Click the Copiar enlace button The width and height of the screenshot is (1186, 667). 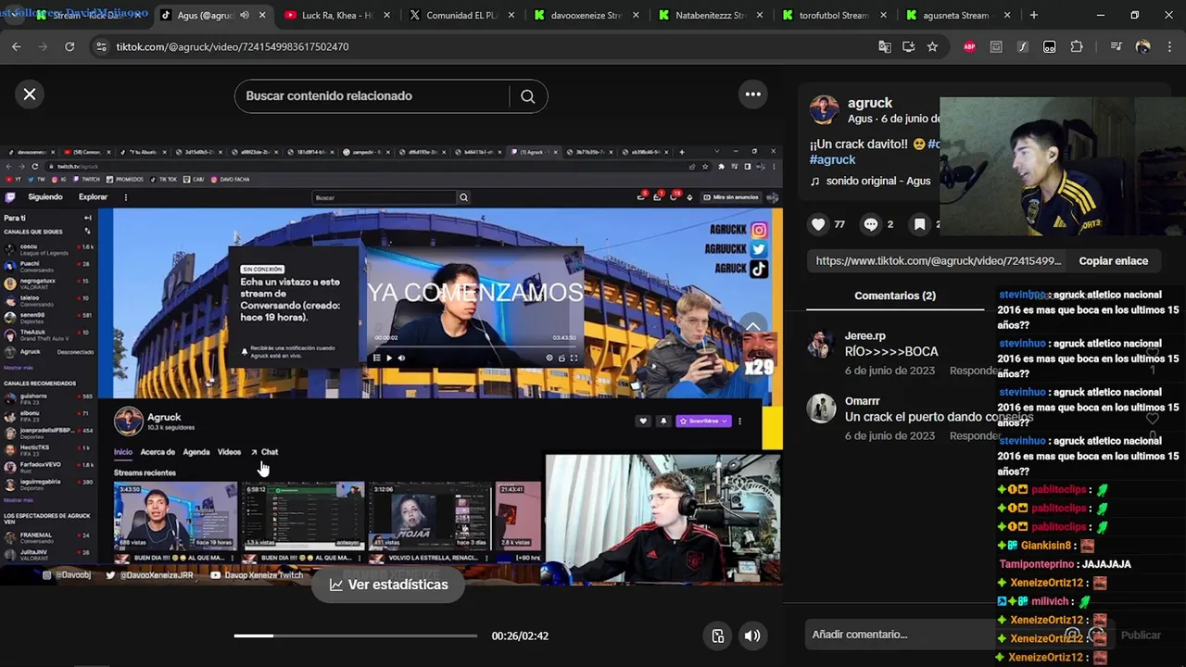(x=1113, y=261)
